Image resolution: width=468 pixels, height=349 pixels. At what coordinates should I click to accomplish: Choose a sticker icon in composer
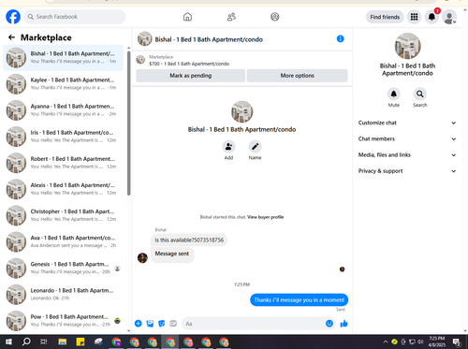(x=162, y=324)
